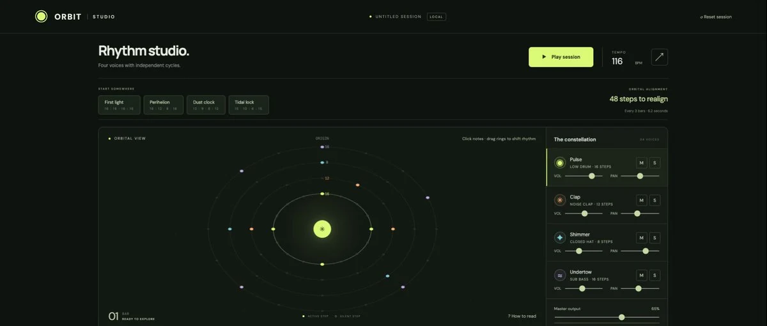The image size is (767, 326).
Task: Toggle the top purple note on outermost ring
Action: click(322, 147)
